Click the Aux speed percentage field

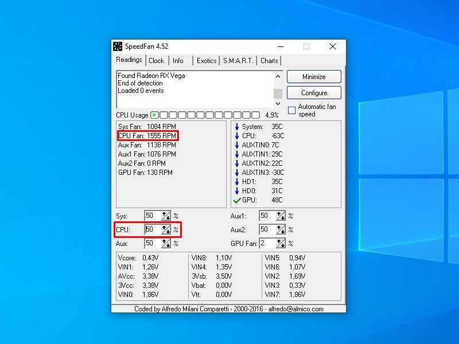[x=153, y=243]
